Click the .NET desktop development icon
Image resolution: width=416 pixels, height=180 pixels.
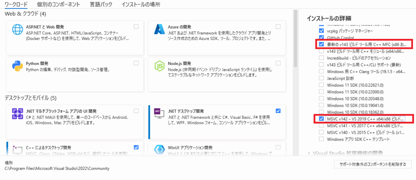(159, 115)
